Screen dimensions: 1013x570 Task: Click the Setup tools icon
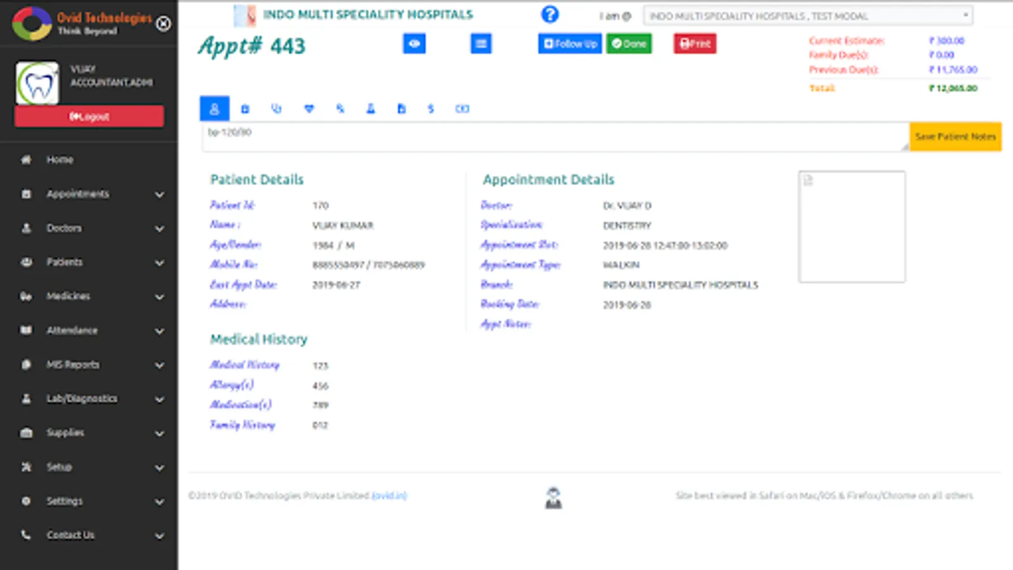click(26, 467)
